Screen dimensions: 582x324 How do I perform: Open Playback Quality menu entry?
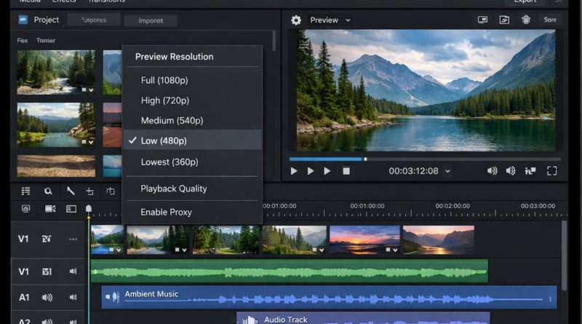pyautogui.click(x=192, y=189)
